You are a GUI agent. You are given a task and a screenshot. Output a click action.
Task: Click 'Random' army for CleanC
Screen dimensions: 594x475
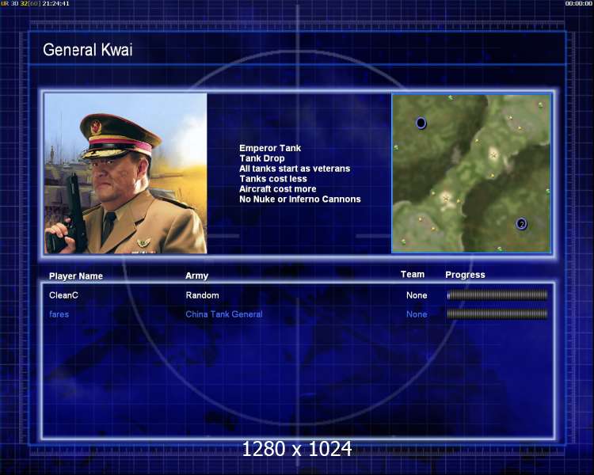point(202,295)
